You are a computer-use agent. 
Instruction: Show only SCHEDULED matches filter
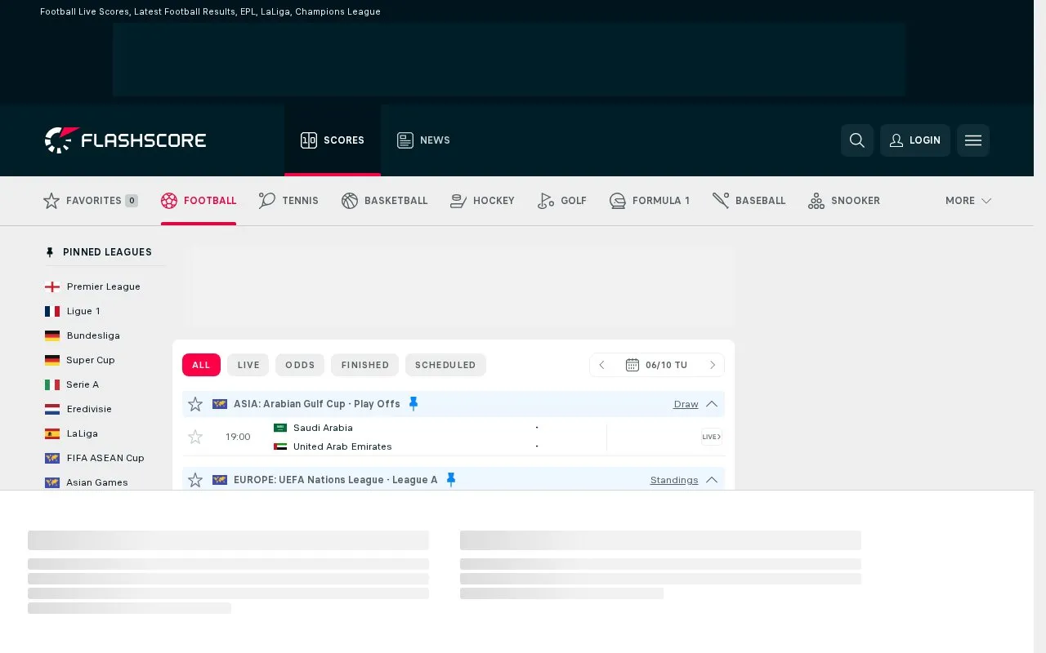click(445, 365)
